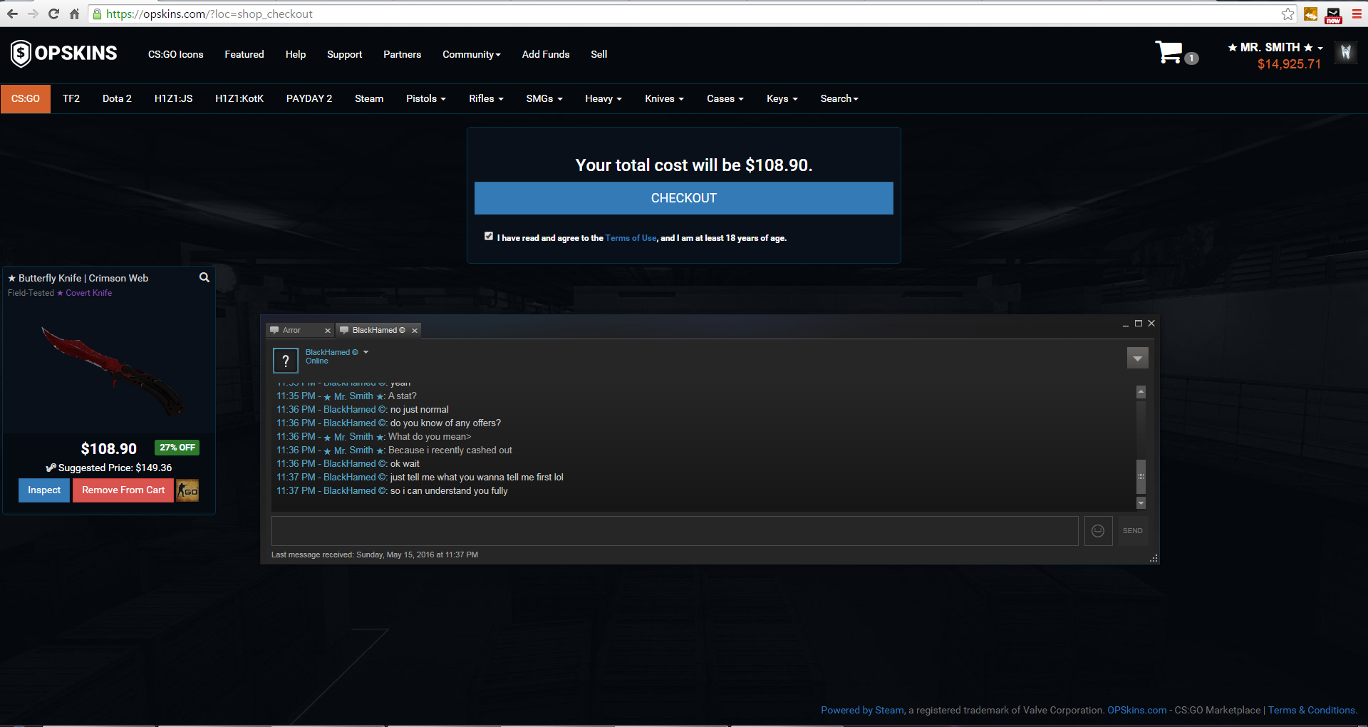Open the Partners page

(x=403, y=54)
